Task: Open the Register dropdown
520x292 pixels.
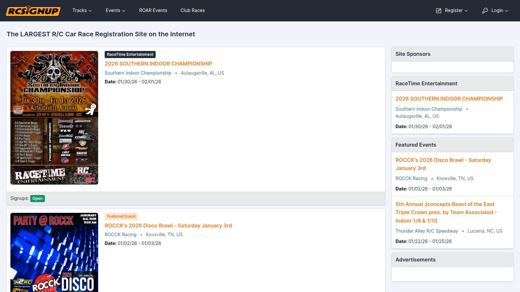Action: point(452,10)
